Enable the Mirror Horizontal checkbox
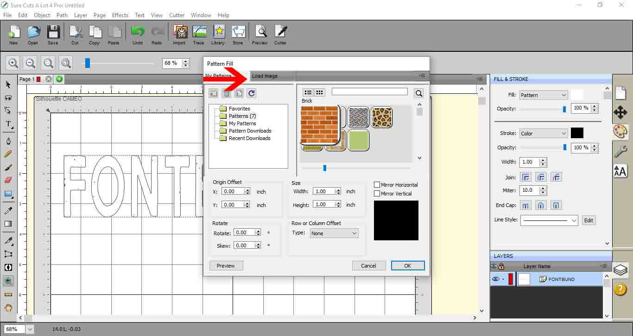The height and width of the screenshot is (336, 633). [x=377, y=185]
